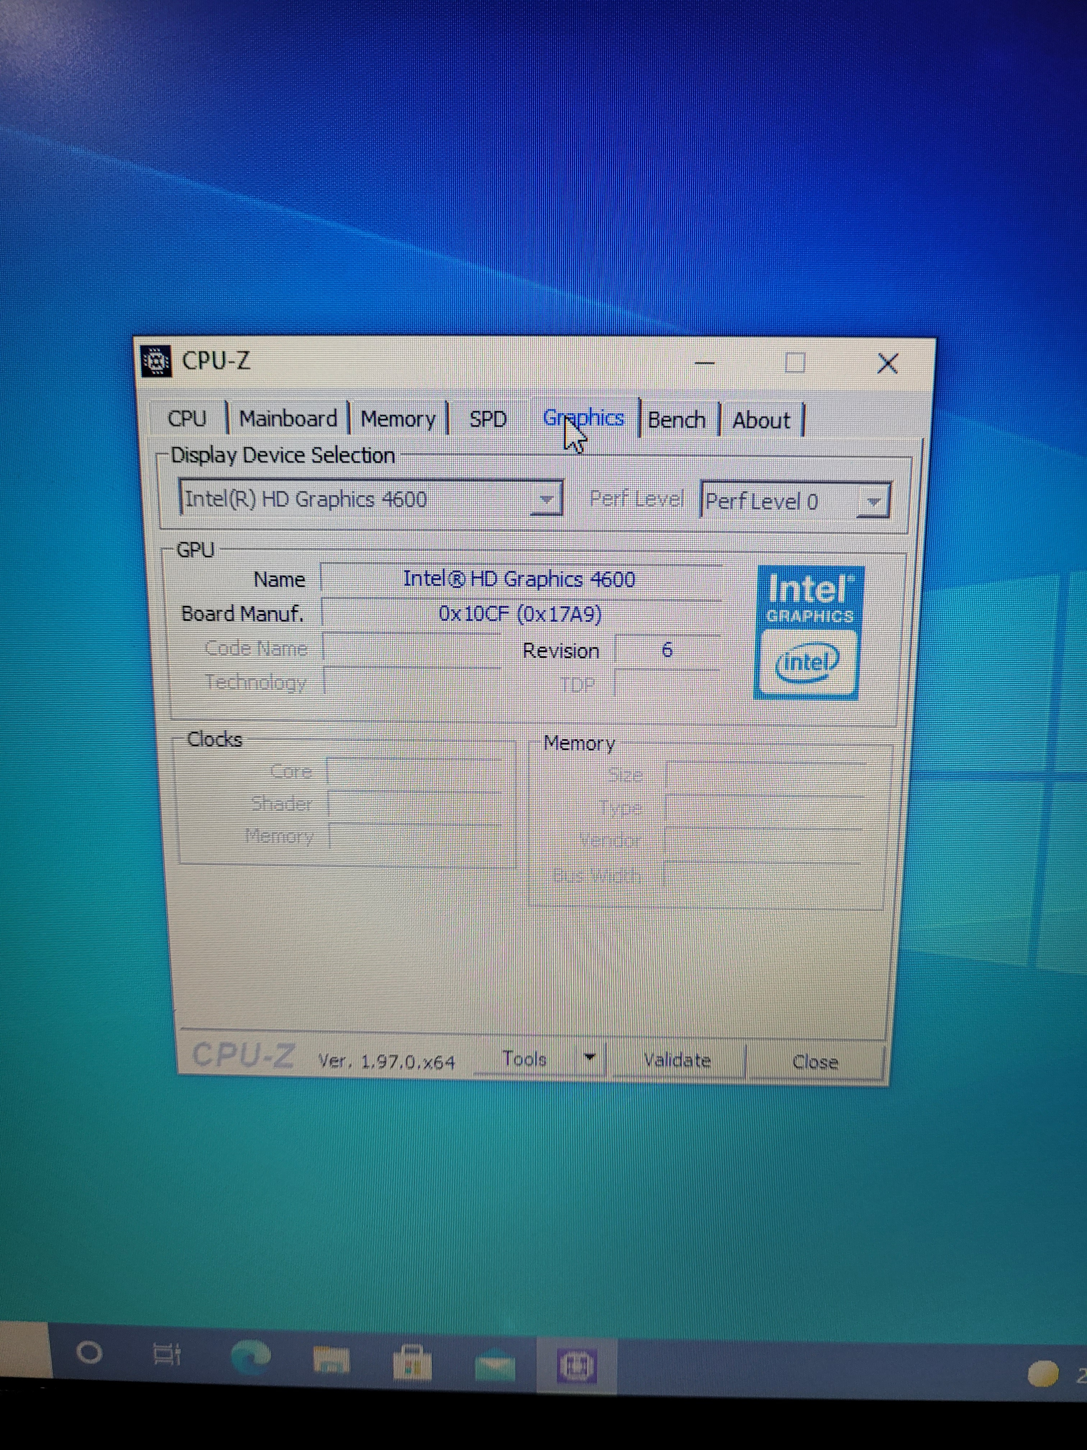Launch Microsoft Edge from the taskbar
This screenshot has width=1087, height=1450.
(x=252, y=1357)
